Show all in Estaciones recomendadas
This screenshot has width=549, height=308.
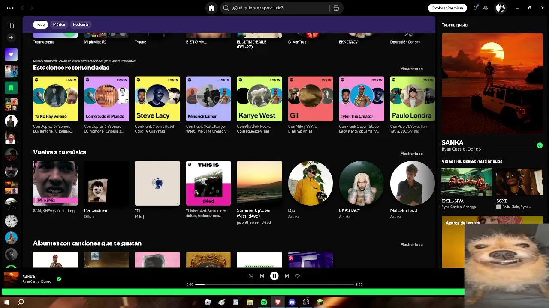tap(411, 69)
